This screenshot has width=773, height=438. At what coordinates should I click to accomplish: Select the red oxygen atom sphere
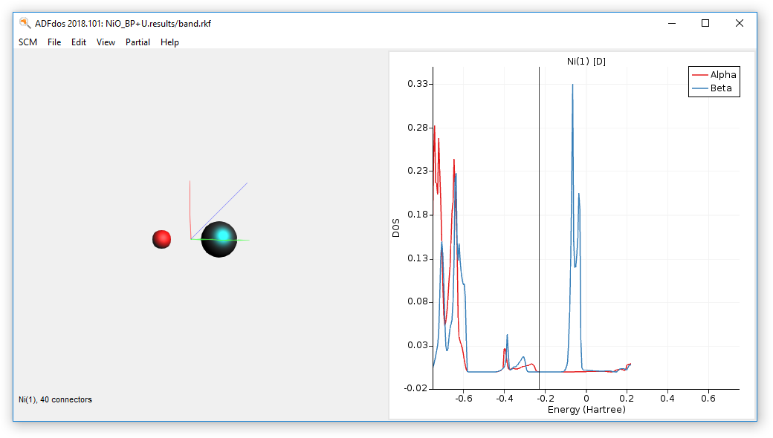pos(161,239)
